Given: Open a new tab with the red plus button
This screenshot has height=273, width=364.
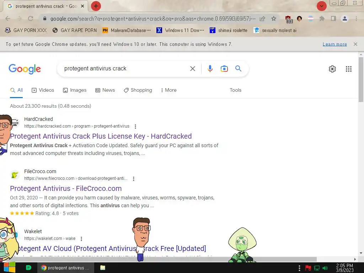Looking at the screenshot, I should tap(96, 6).
